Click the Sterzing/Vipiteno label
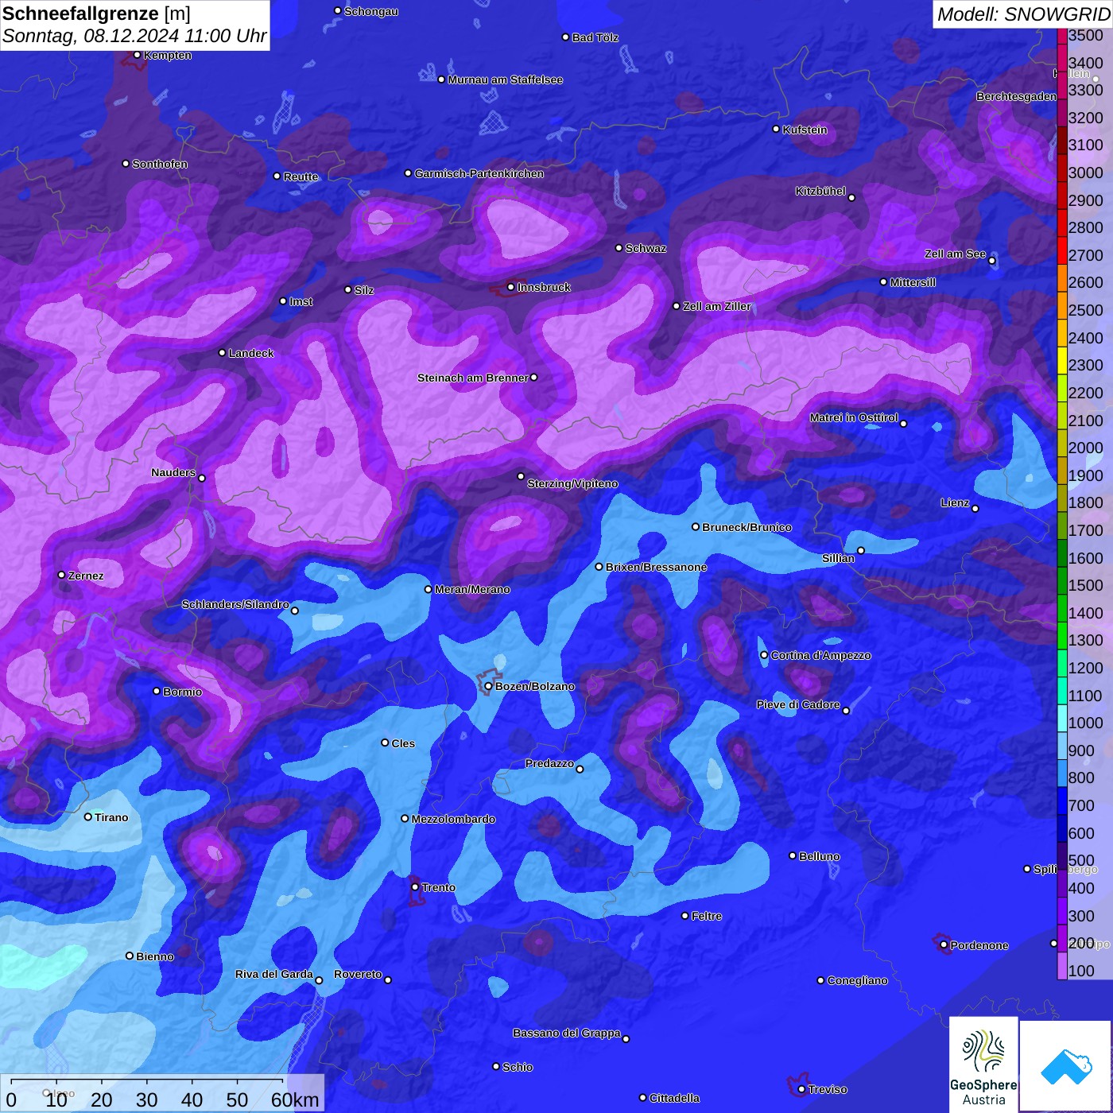The image size is (1113, 1113). (x=572, y=483)
